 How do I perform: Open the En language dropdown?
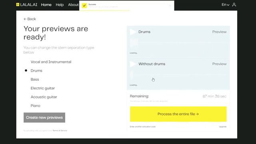click(x=225, y=4)
